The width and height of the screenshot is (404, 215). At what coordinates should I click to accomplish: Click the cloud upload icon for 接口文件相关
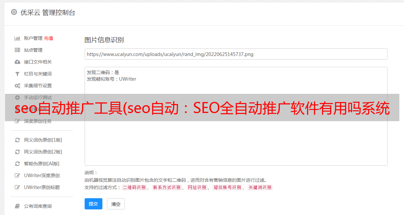(17, 62)
